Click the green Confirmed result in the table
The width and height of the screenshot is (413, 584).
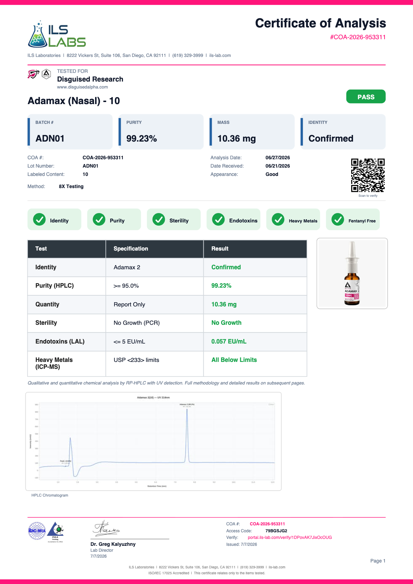point(226,267)
